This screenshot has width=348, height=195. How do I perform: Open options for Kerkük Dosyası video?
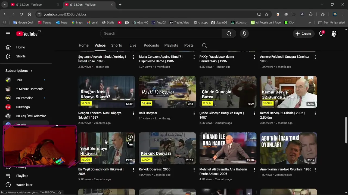point(194,170)
